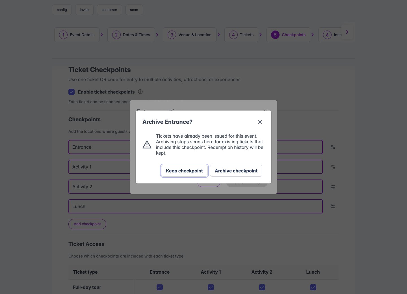Screen dimensions: 407x294
Task: Click the invite button
Action: click(x=84, y=10)
